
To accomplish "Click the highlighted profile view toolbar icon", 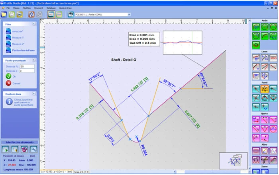I will (x=51, y=15).
